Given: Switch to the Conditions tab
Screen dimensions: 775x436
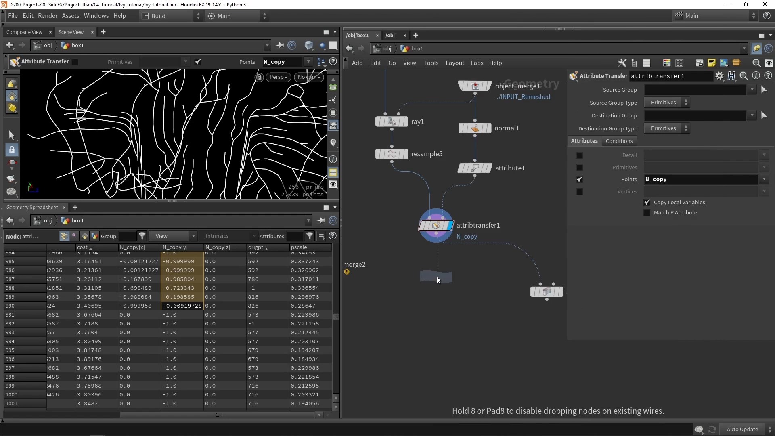Looking at the screenshot, I should [619, 141].
